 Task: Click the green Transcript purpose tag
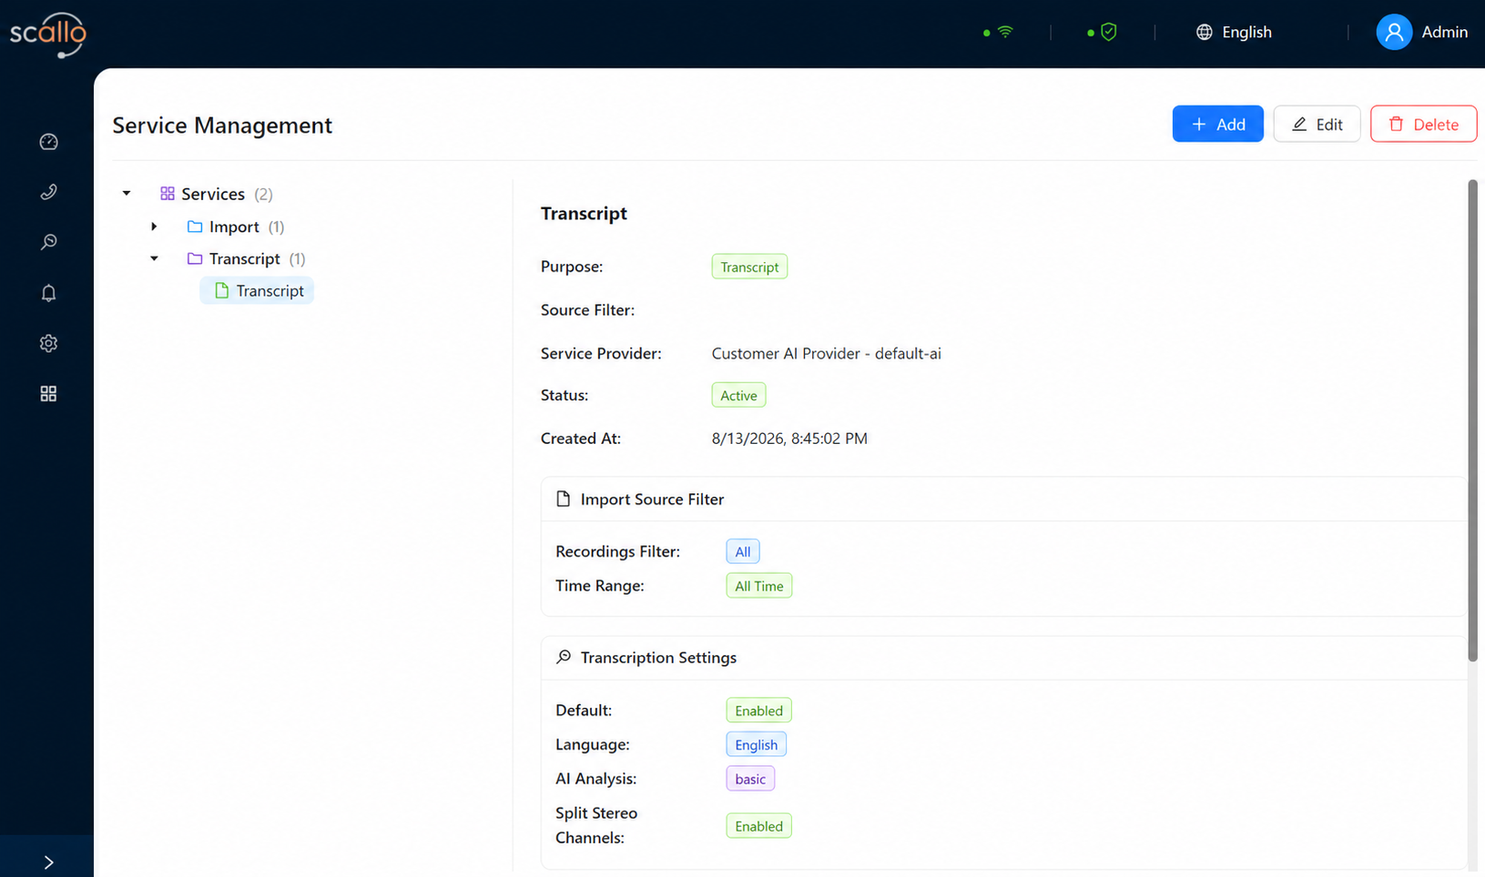(x=749, y=267)
